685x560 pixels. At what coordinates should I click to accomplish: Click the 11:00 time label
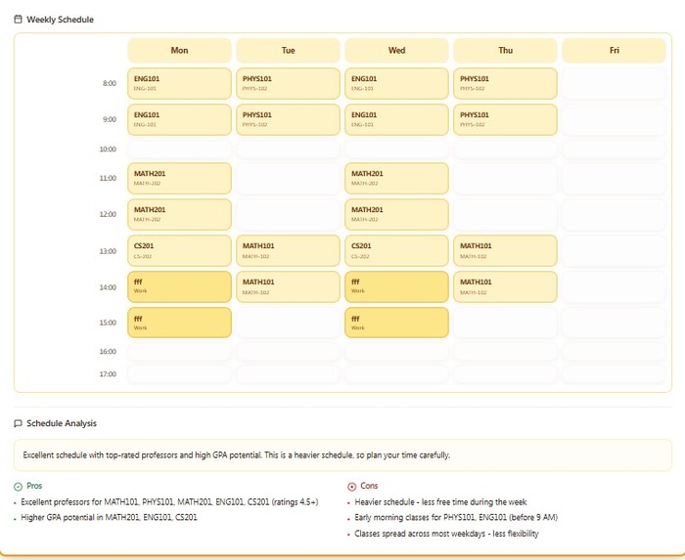tap(108, 178)
